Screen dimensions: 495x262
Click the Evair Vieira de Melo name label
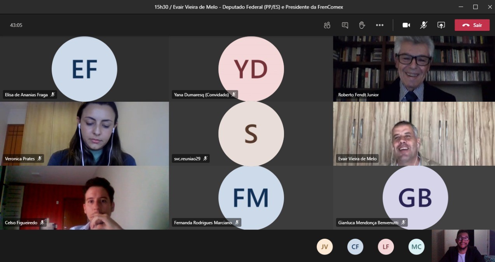click(357, 158)
